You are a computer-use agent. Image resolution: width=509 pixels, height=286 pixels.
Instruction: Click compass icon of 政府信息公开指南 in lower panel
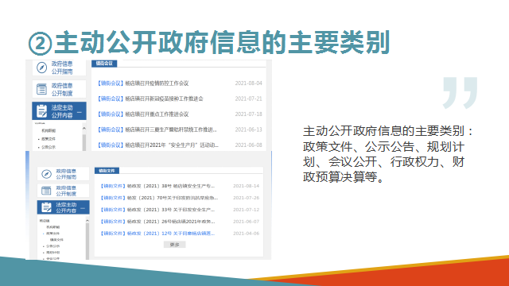(46, 174)
